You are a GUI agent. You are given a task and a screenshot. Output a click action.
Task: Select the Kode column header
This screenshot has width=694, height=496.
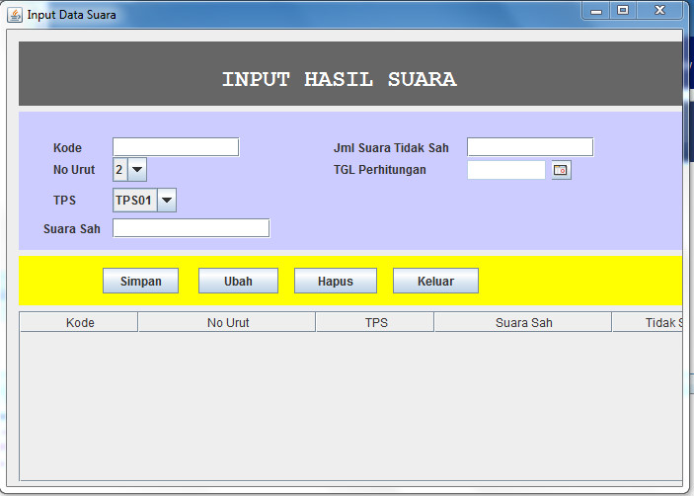pyautogui.click(x=79, y=322)
